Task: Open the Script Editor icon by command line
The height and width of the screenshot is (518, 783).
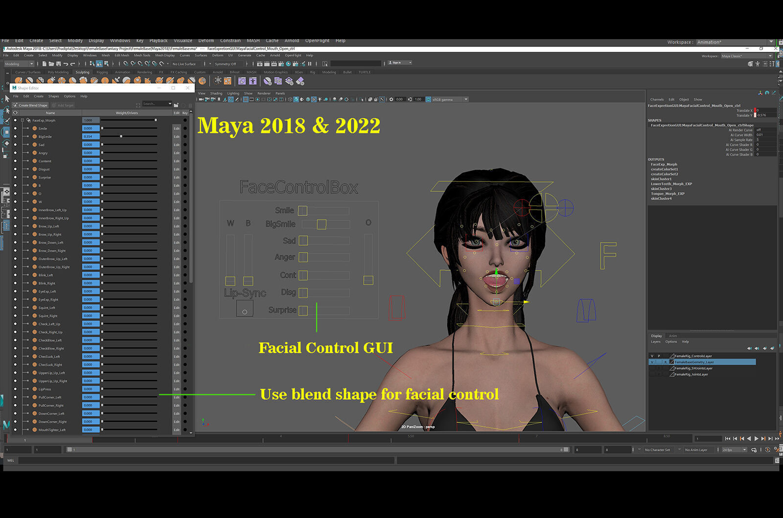Action: pos(777,460)
